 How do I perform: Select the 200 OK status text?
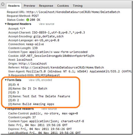pyautogui.click(x=35, y=20)
